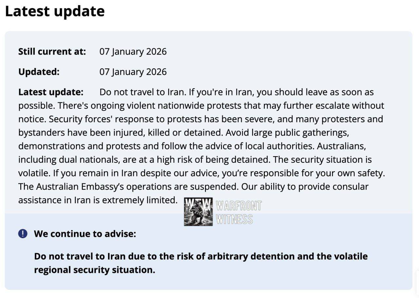The height and width of the screenshot is (298, 419).
Task: Click the bold words "regional security situation."
Action: pyautogui.click(x=95, y=270)
